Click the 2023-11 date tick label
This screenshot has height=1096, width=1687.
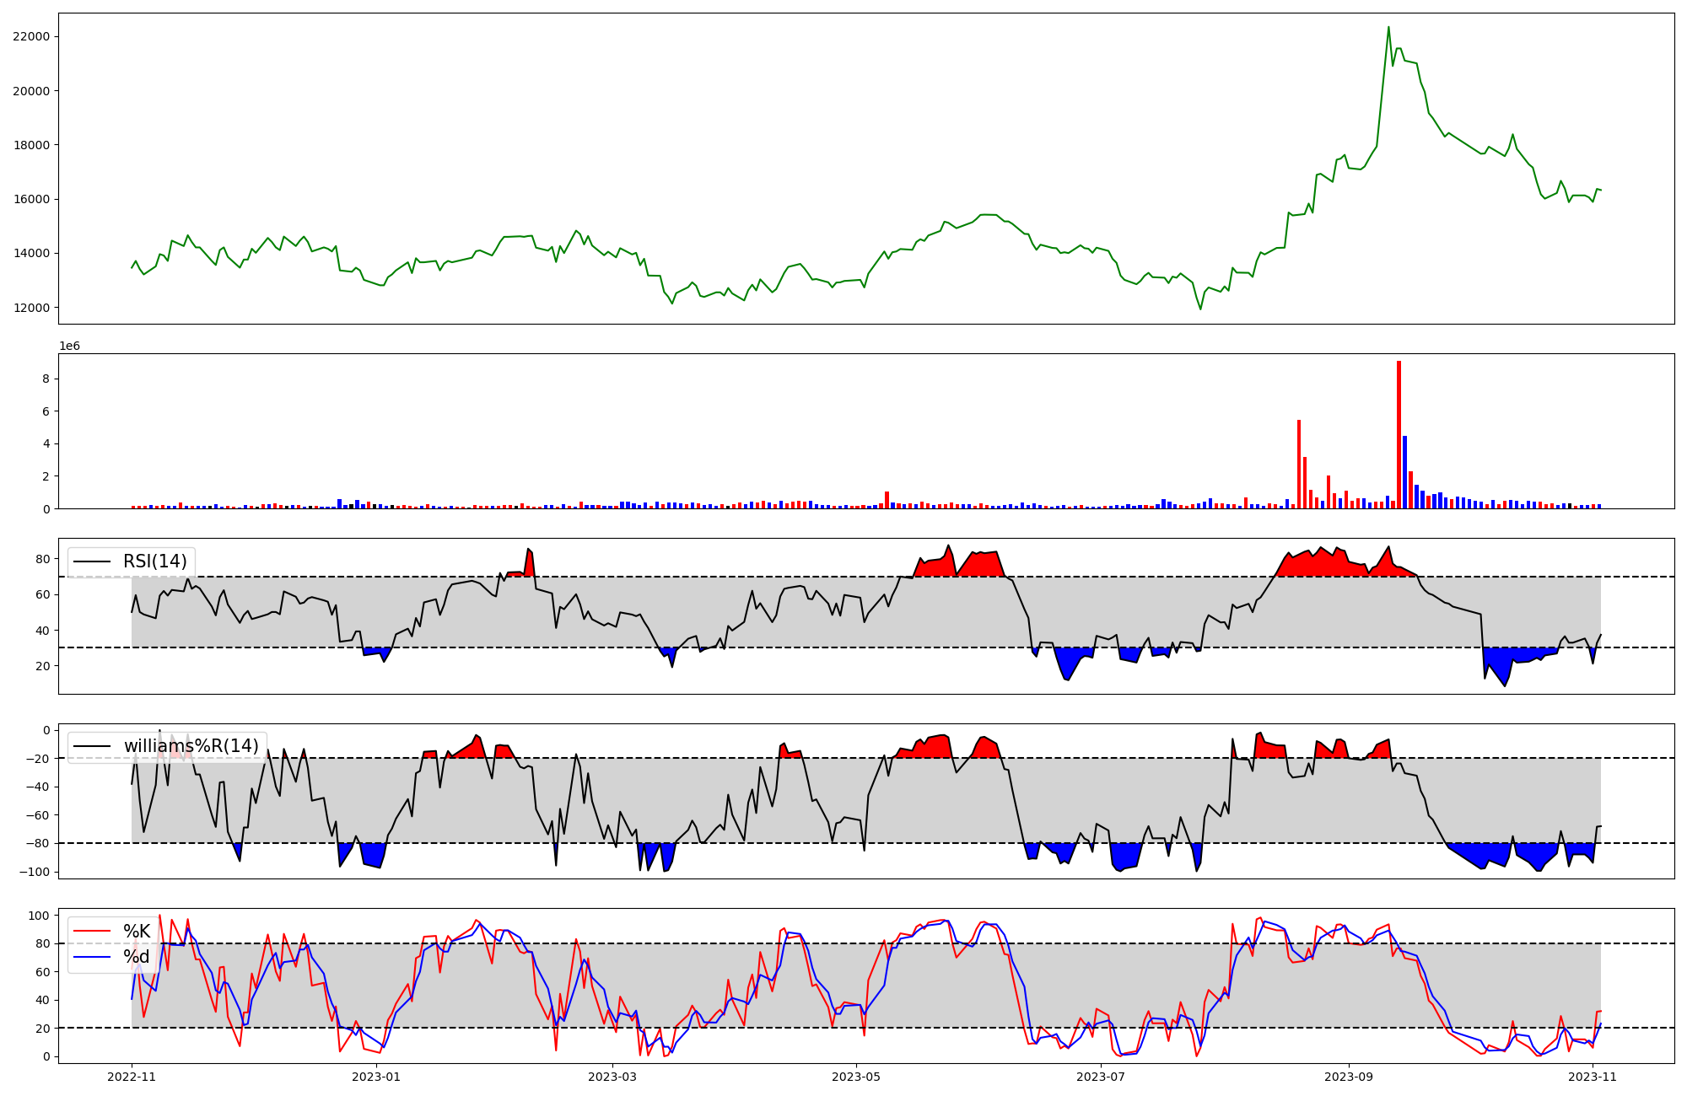click(x=1593, y=1077)
